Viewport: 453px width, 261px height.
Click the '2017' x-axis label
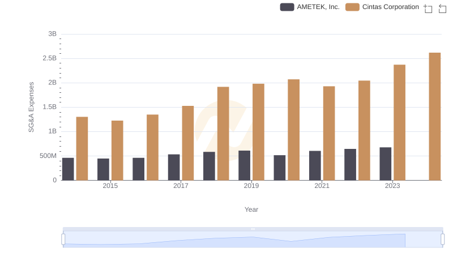coord(181,186)
